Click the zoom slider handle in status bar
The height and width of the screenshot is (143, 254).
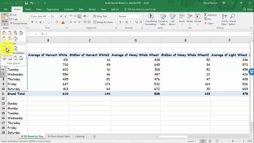[233, 141]
